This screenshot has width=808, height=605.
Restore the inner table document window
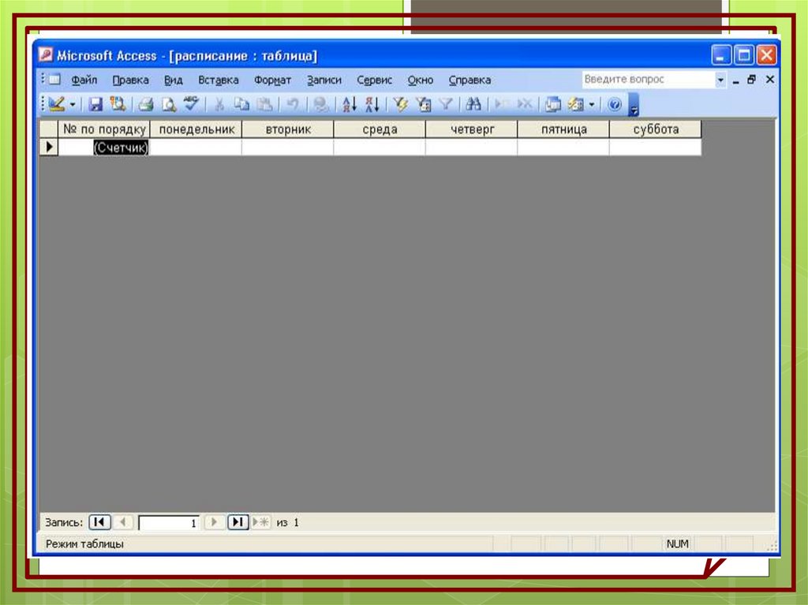coord(752,80)
